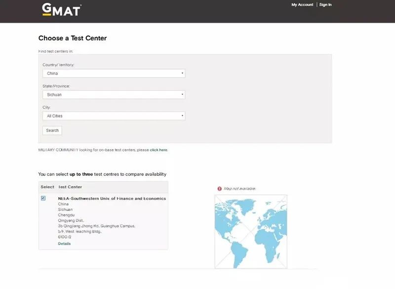Click the 'Choose a Test Center' heading
The height and width of the screenshot is (289, 395).
(73, 38)
